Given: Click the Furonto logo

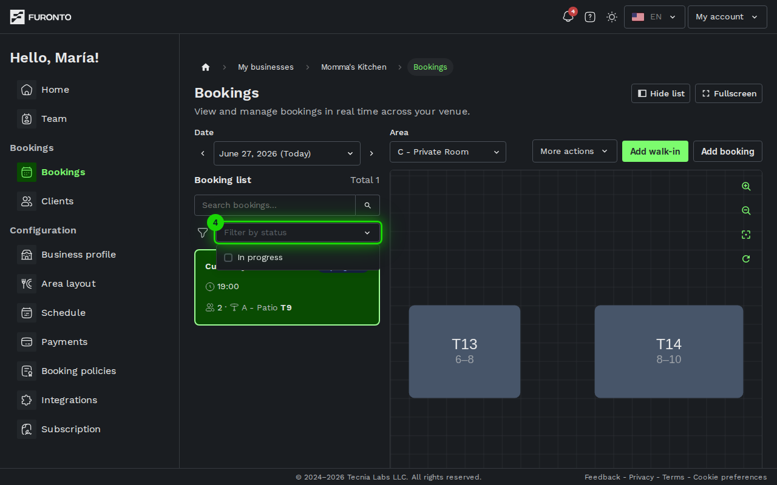Looking at the screenshot, I should [41, 17].
